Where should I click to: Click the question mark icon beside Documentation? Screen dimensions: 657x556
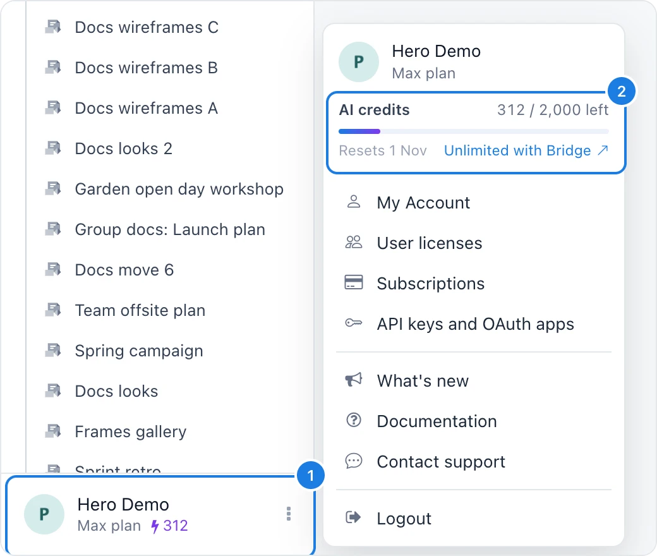coord(354,420)
